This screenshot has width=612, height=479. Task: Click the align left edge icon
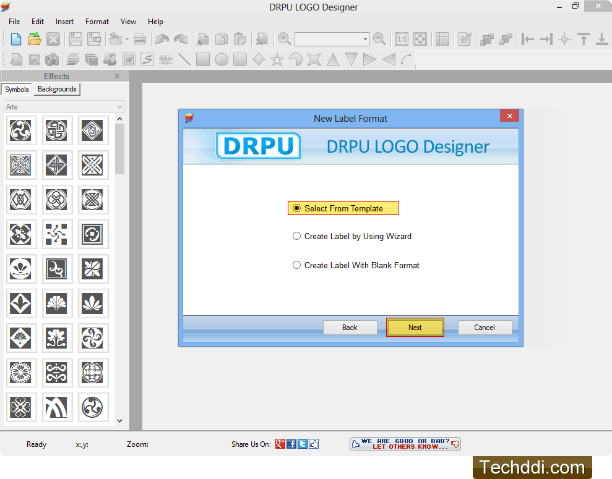[527, 39]
